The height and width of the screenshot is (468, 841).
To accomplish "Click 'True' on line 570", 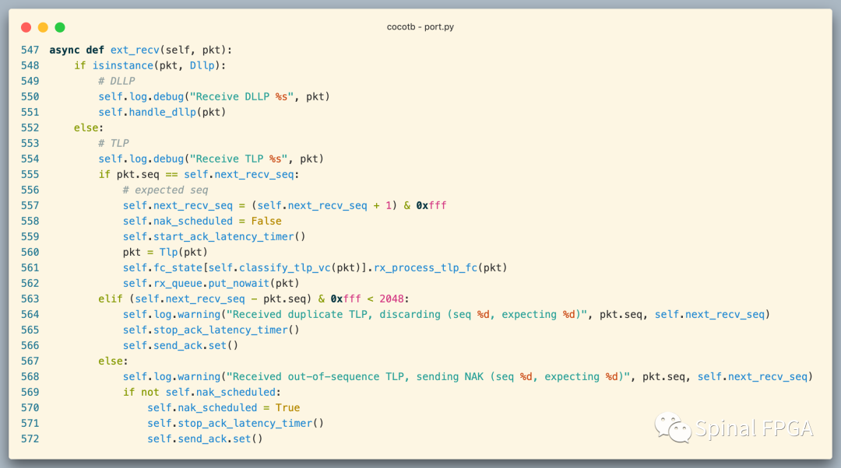I will (x=287, y=407).
